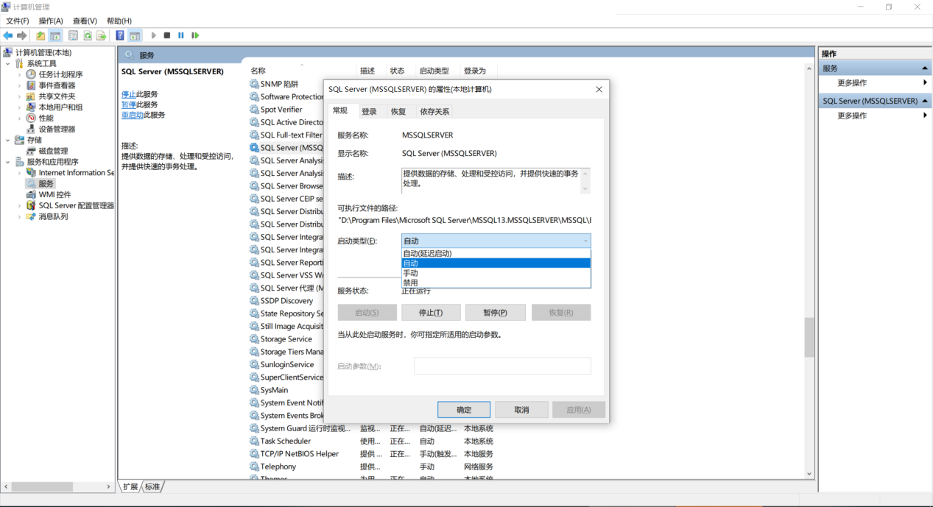
Task: Click the Up one level folder icon
Action: [41, 35]
